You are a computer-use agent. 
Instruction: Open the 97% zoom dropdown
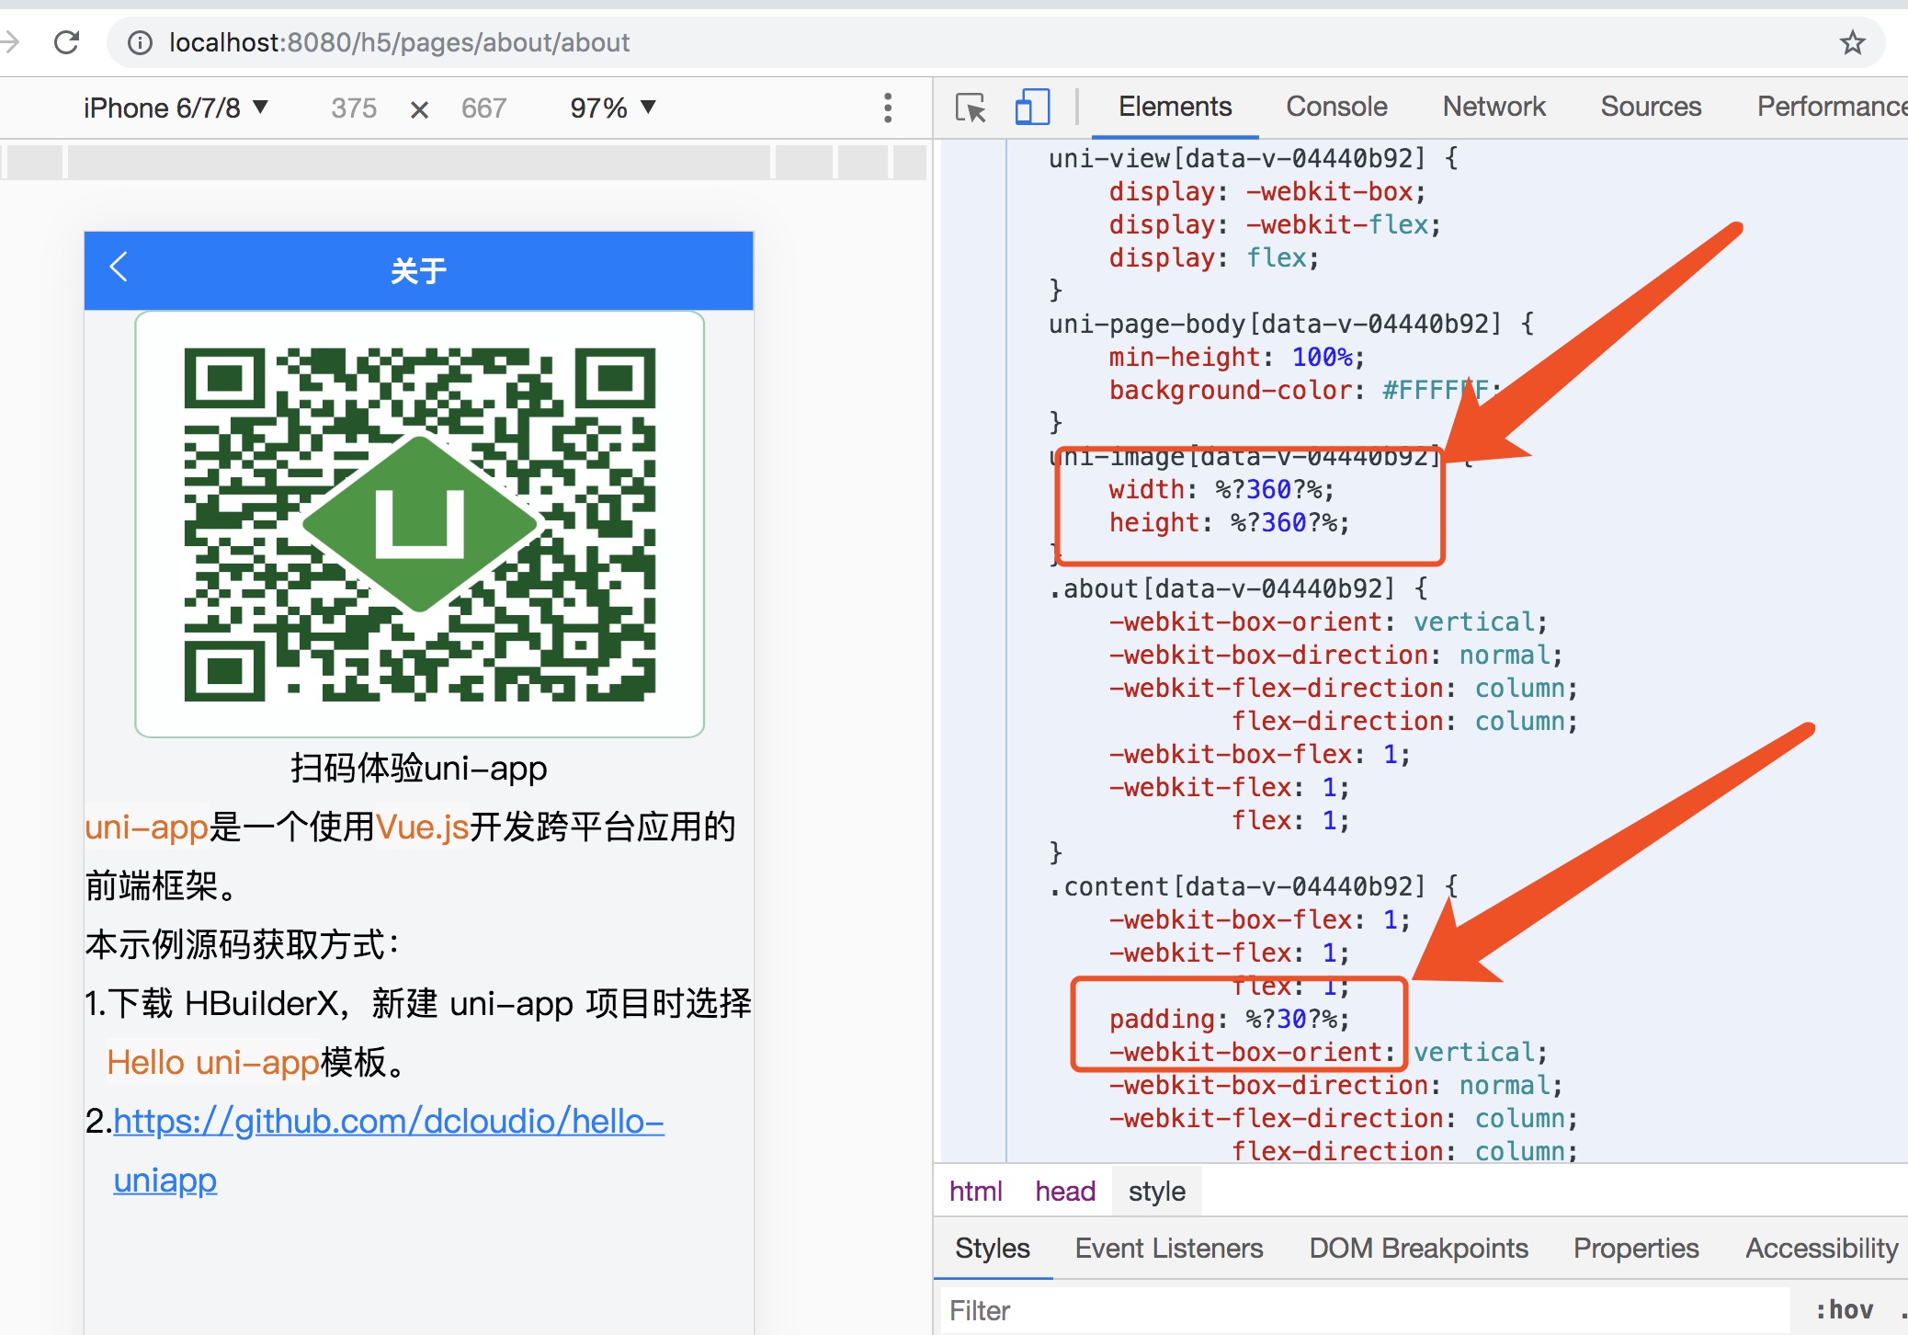pos(612,108)
